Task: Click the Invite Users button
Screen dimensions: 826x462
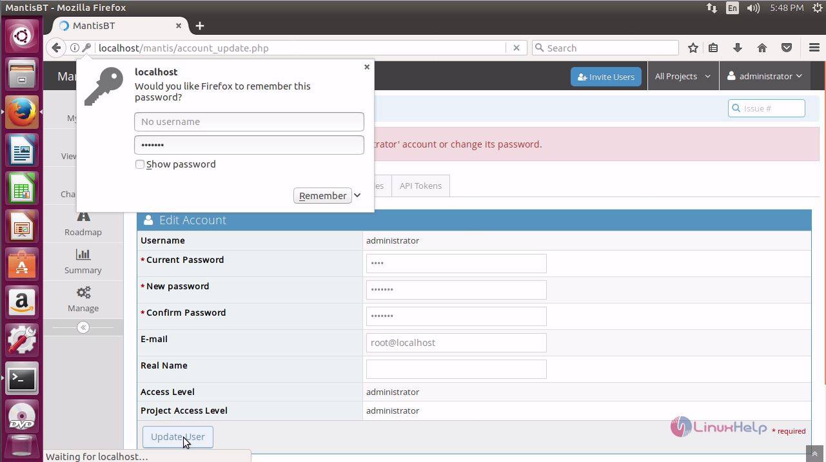Action: [606, 77]
